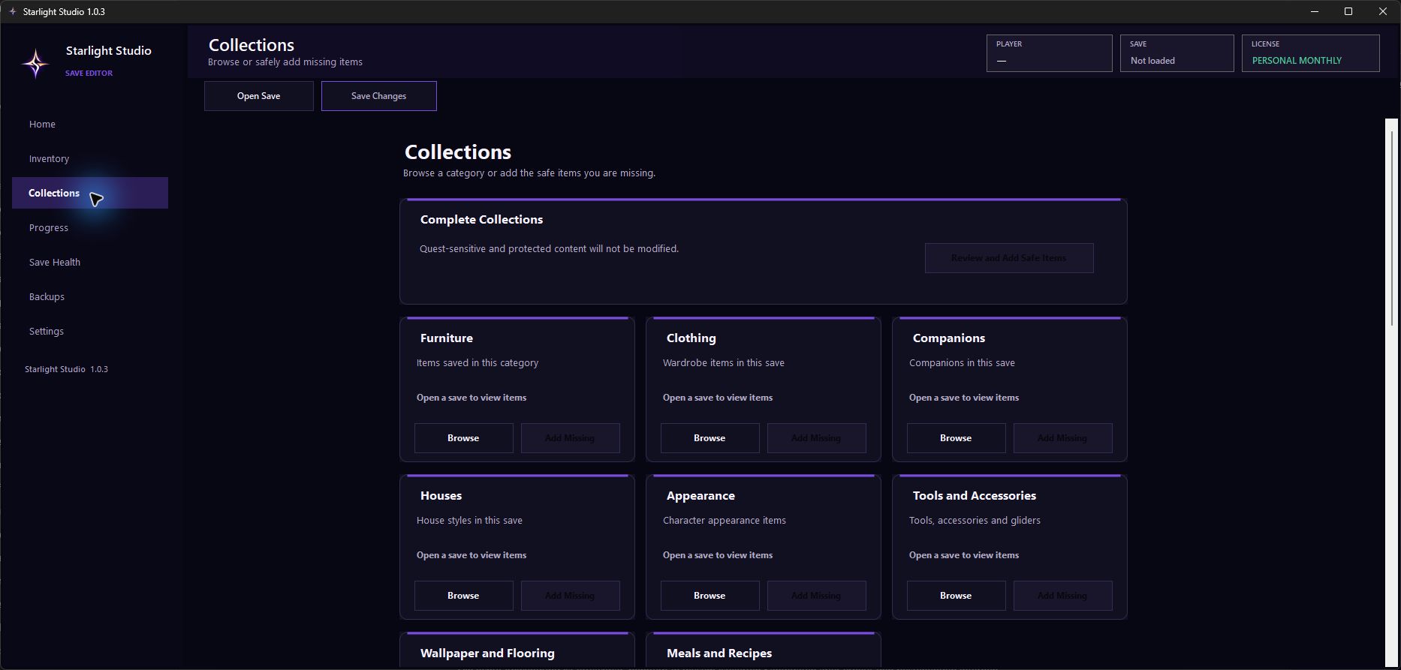Image resolution: width=1401 pixels, height=670 pixels.
Task: Click the PLAYER info box
Action: [x=1050, y=53]
